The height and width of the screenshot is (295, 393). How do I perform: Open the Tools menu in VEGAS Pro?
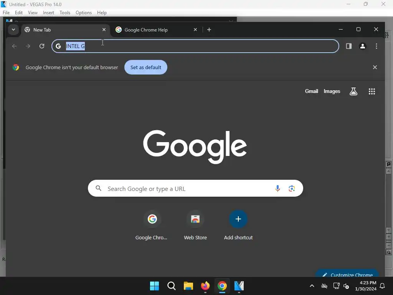(65, 13)
